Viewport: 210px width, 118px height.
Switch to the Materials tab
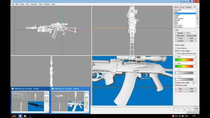tap(188, 7)
